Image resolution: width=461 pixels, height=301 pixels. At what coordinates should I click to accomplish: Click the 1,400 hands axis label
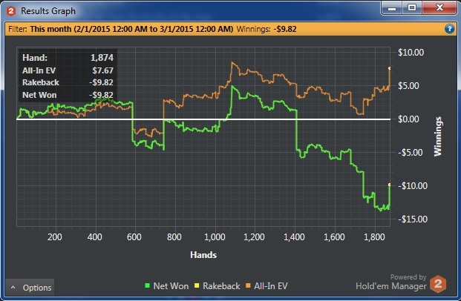point(294,236)
